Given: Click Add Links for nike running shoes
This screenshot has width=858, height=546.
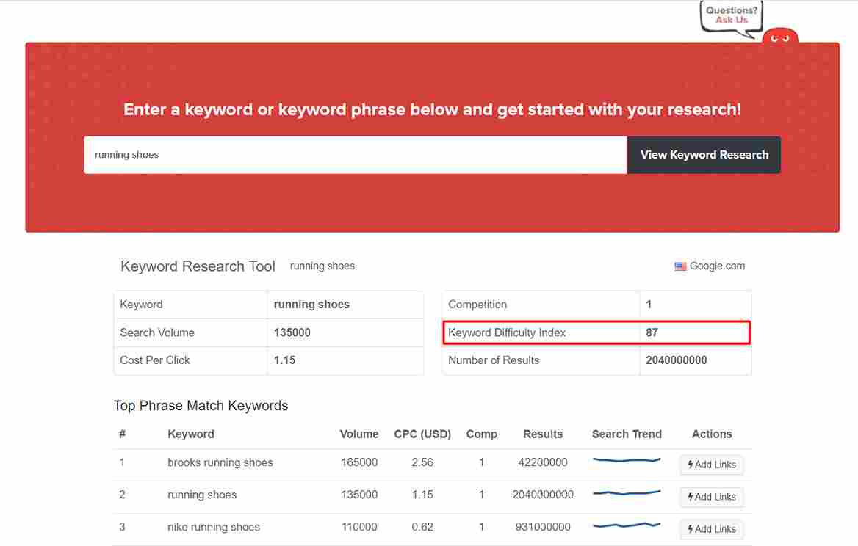Looking at the screenshot, I should tap(711, 529).
